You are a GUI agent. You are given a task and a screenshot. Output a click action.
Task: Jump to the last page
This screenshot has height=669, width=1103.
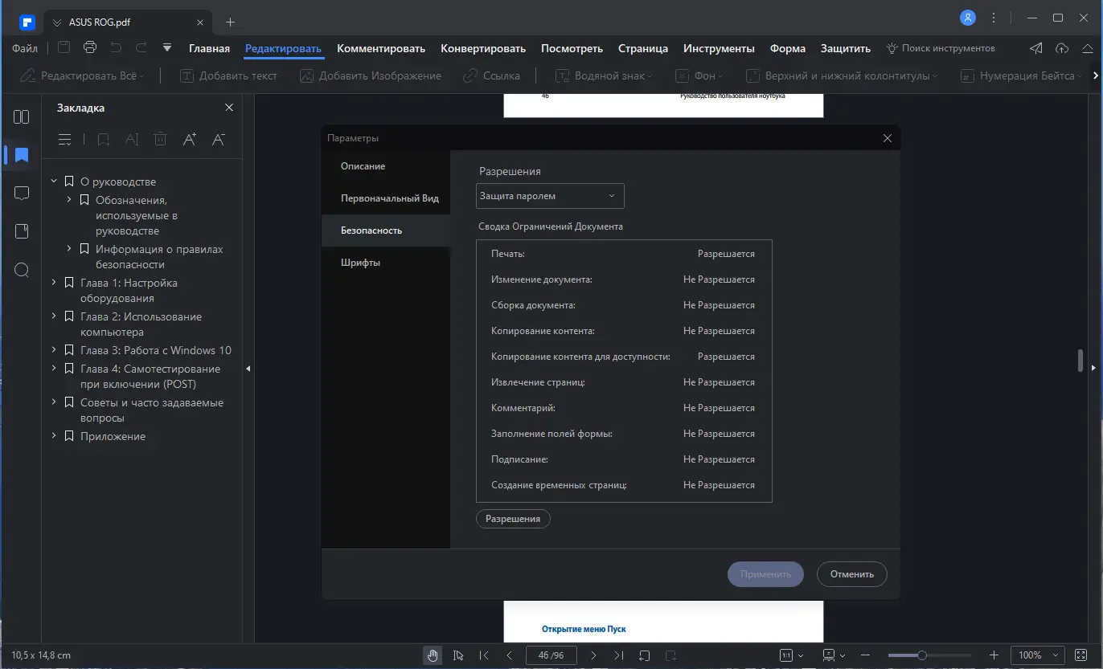[x=618, y=655]
